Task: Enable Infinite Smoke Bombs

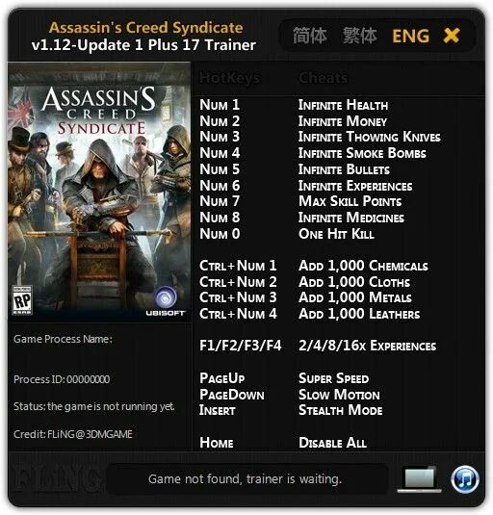Action: [362, 153]
